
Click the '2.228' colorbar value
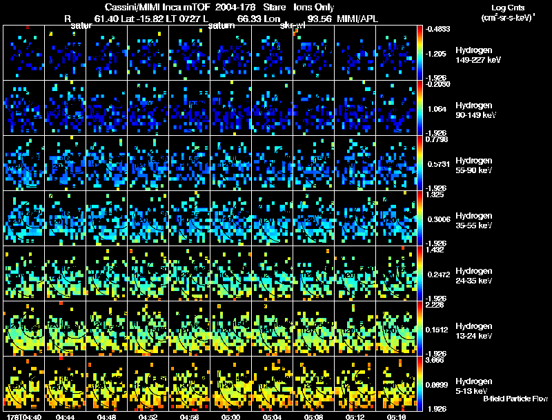tap(435, 305)
